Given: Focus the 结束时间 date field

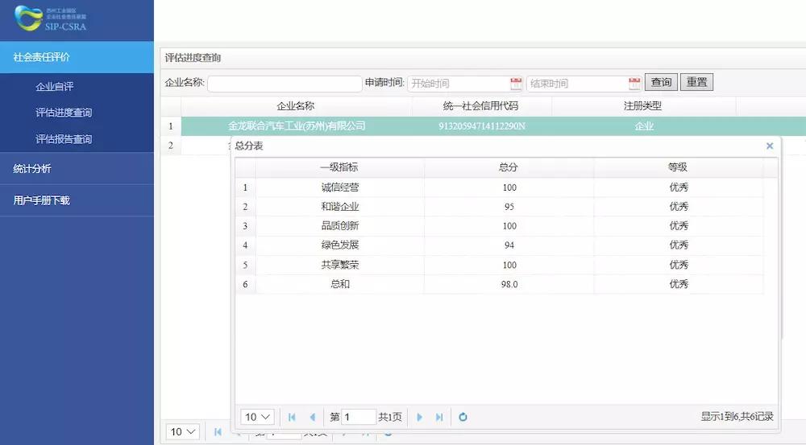Looking at the screenshot, I should (584, 84).
